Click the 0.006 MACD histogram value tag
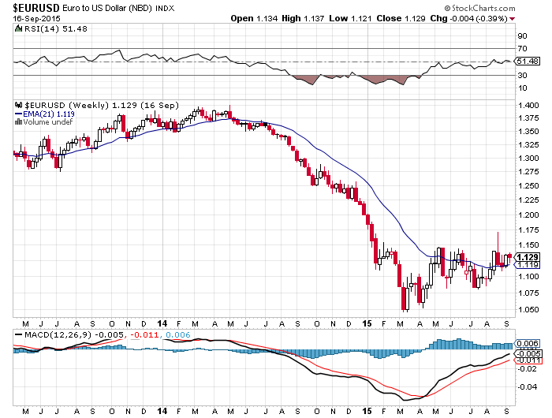This screenshot has height=418, width=552. (525, 345)
